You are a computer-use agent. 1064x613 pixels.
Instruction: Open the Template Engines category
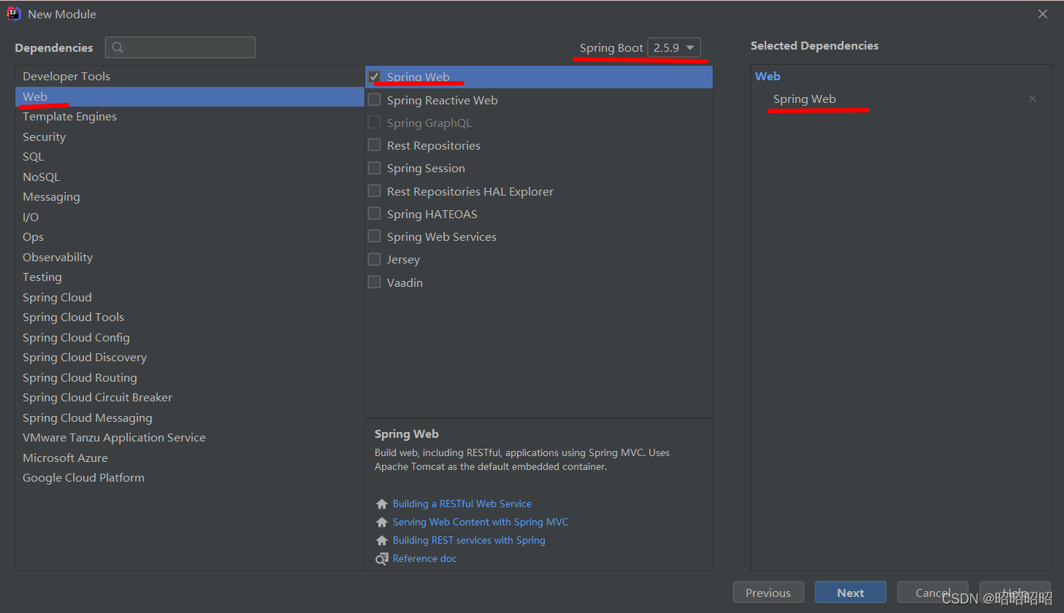pyautogui.click(x=189, y=117)
